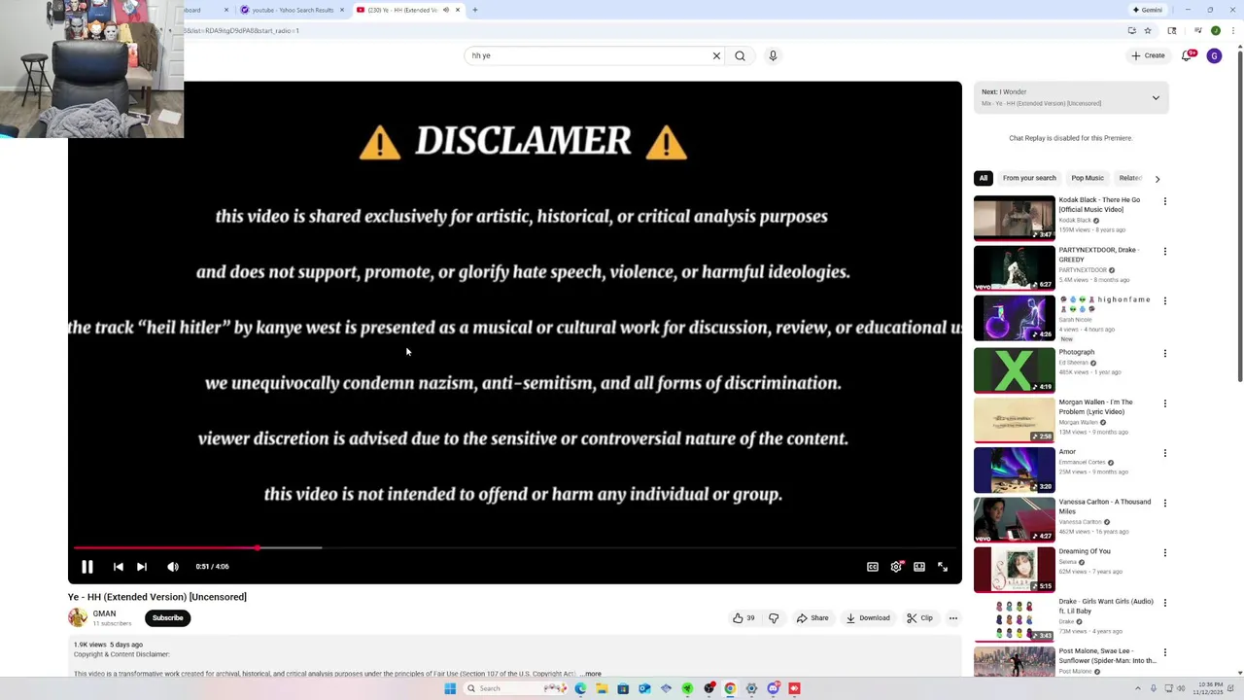Click the search magnifier button

click(x=741, y=55)
